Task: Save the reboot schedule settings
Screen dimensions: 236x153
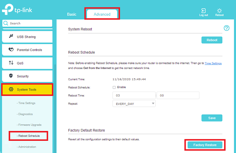Action: click(212, 118)
